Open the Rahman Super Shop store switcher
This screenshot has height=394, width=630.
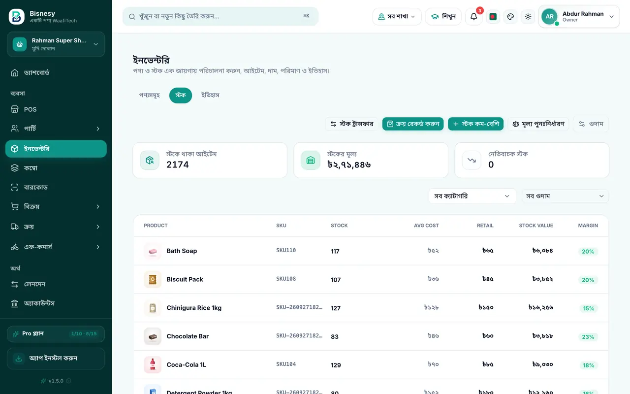click(x=56, y=44)
